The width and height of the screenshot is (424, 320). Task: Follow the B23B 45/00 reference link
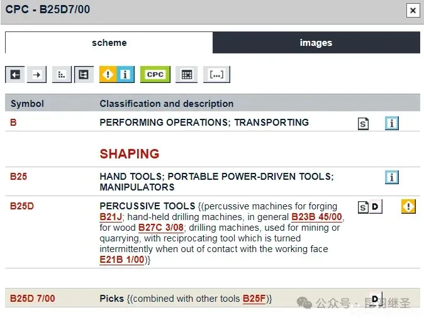tap(316, 217)
